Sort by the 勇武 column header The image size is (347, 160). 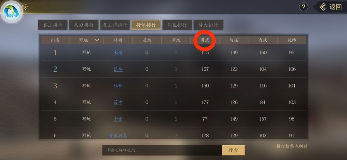pos(205,40)
